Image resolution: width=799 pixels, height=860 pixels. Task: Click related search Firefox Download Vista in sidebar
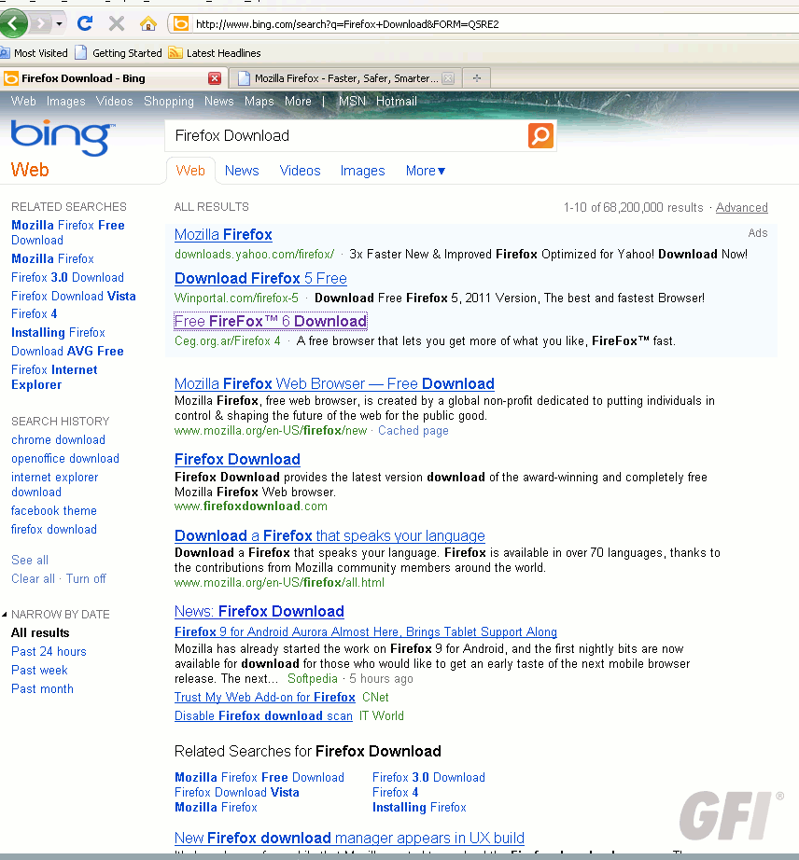[74, 297]
